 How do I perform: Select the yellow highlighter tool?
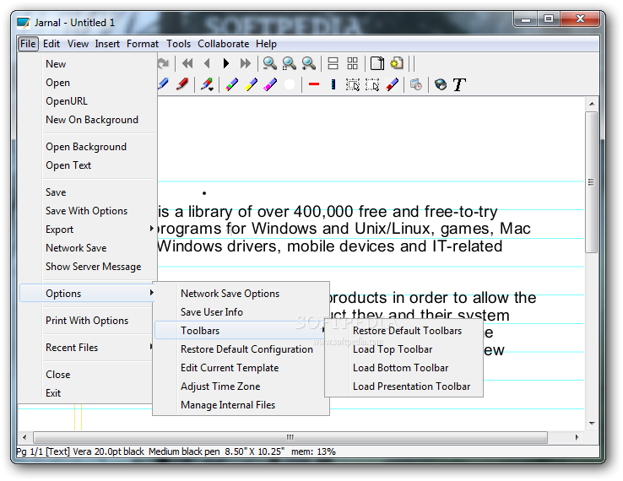click(x=251, y=84)
